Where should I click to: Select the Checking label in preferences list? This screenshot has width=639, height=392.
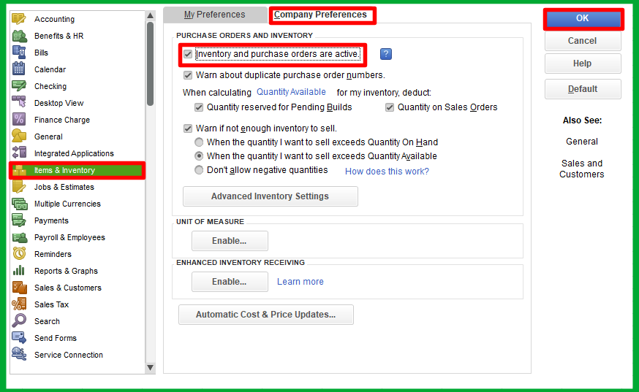[50, 86]
